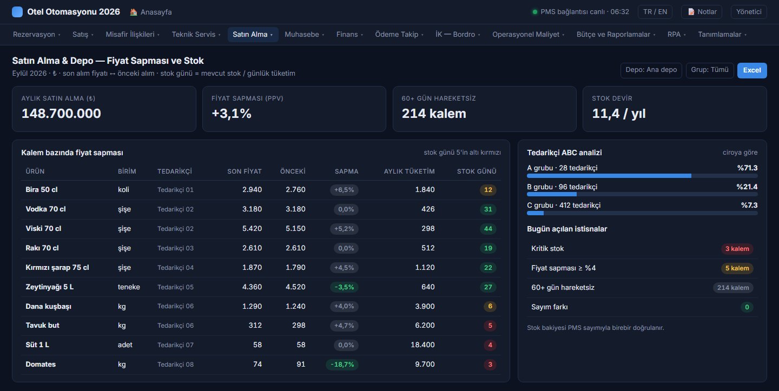Viewport: 779px width, 391px height.
Task: Sort by the STOK GÜNÜ column header
Action: 477,171
